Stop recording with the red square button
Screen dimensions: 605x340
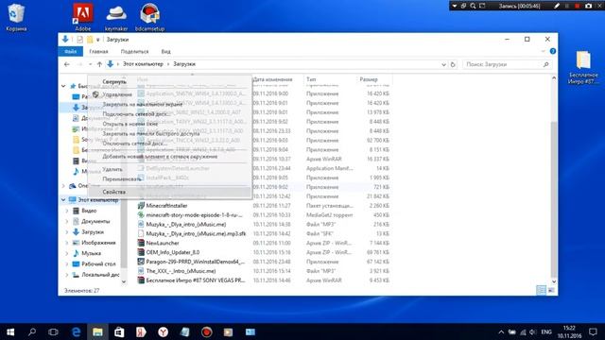click(578, 6)
